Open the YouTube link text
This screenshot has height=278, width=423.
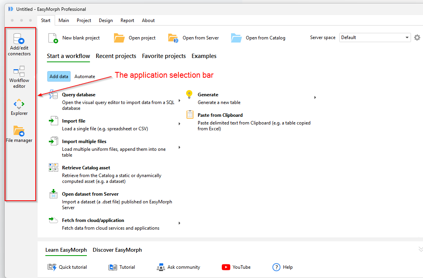(x=242, y=267)
